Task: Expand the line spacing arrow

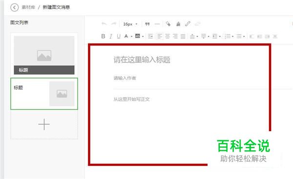Action: coord(220,37)
